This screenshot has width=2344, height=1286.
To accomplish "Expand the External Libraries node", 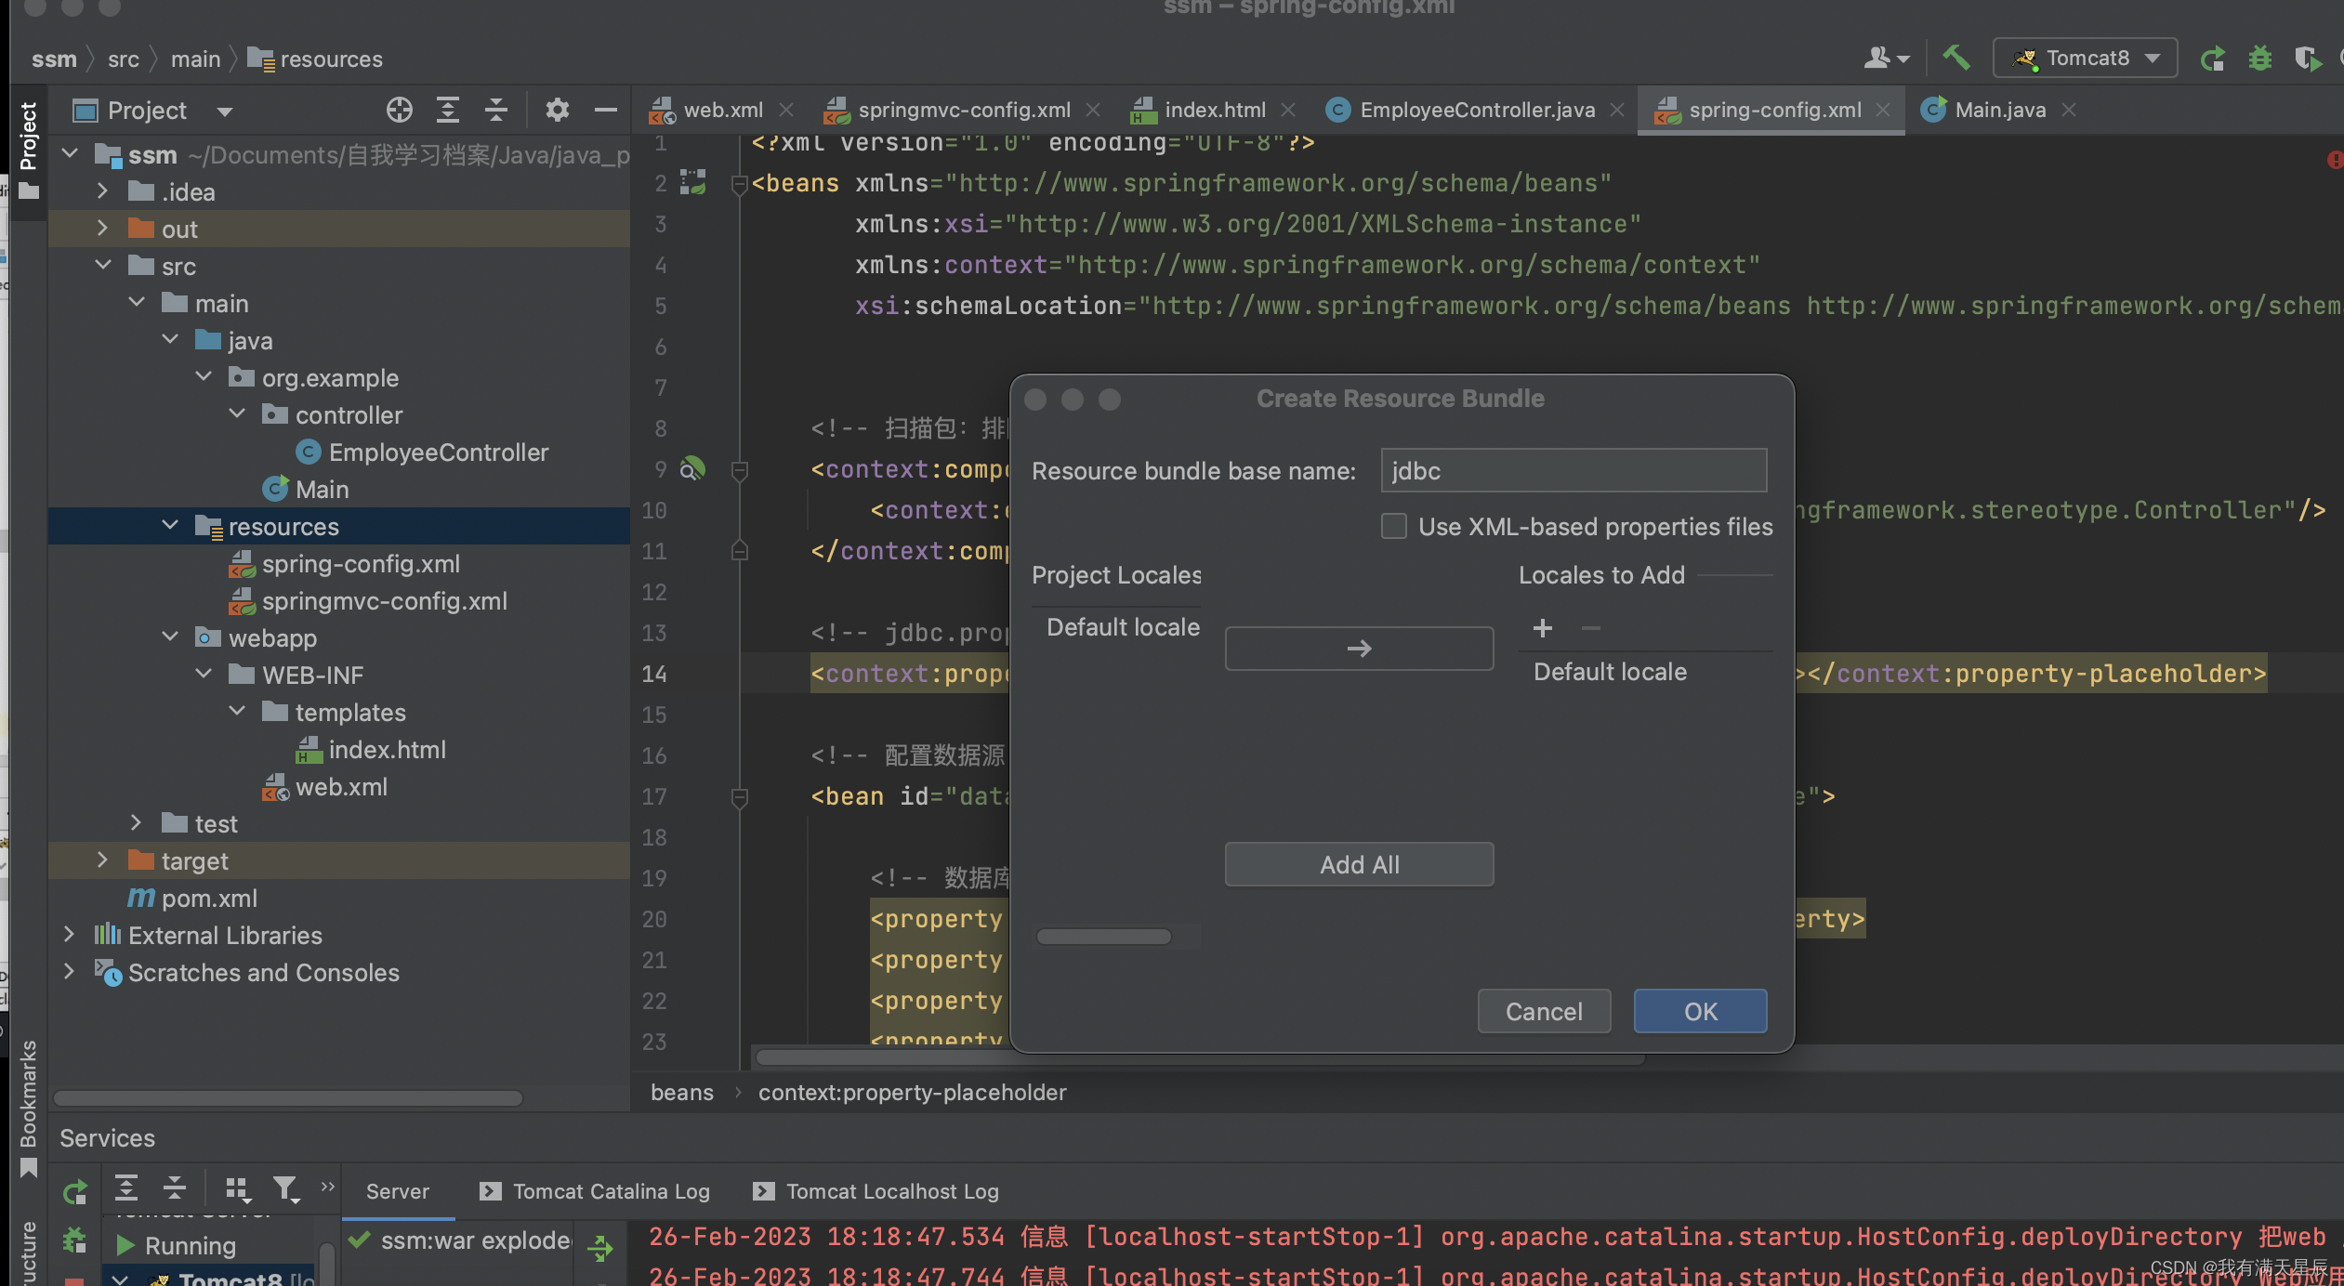I will tap(70, 935).
